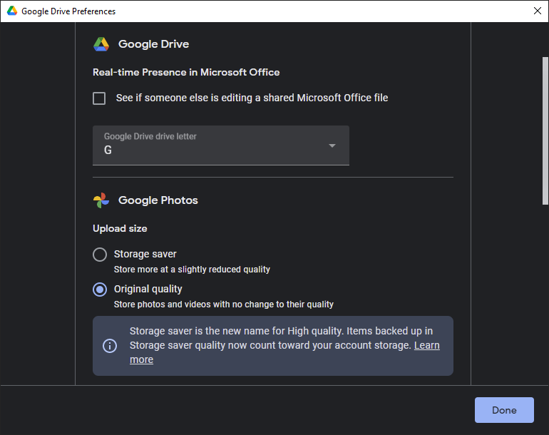The image size is (549, 435).
Task: Click 'Store more at a slightly reduced quality' text
Action: point(192,270)
